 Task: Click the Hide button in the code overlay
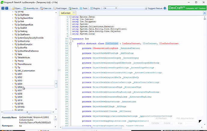tap(180, 123)
